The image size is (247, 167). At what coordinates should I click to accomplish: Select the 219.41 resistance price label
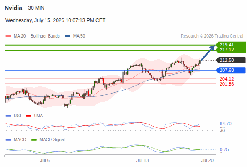(226, 45)
